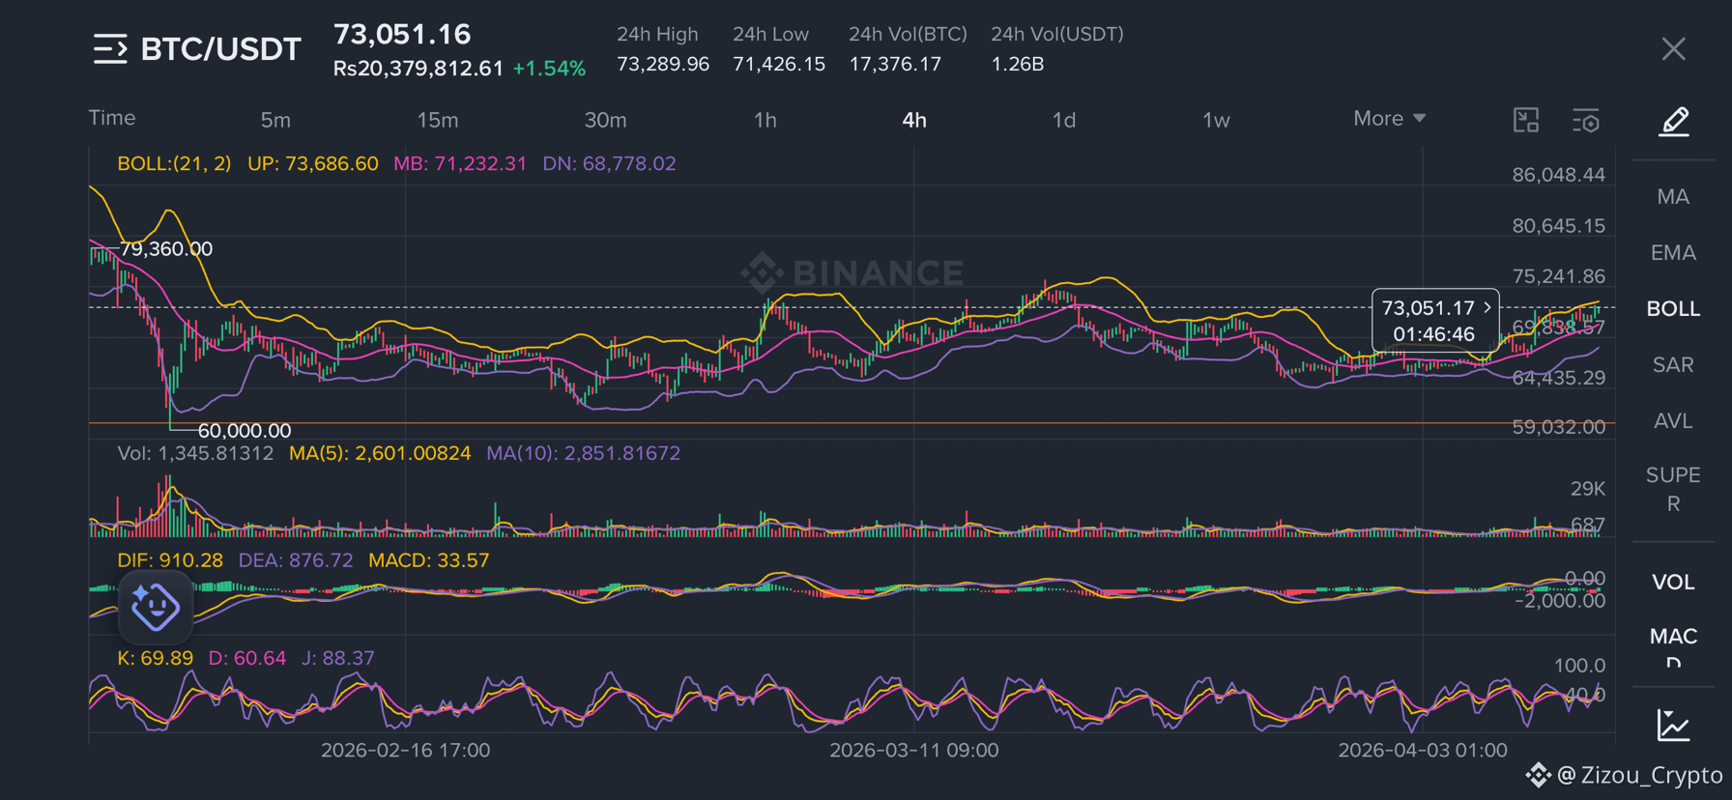1732x800 pixels.
Task: Toggle the MACD sub-indicator
Action: pyautogui.click(x=1673, y=646)
